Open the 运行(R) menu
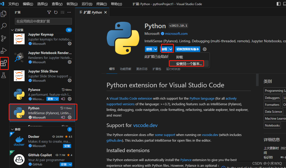The width and height of the screenshot is (286, 168). click(x=87, y=4)
